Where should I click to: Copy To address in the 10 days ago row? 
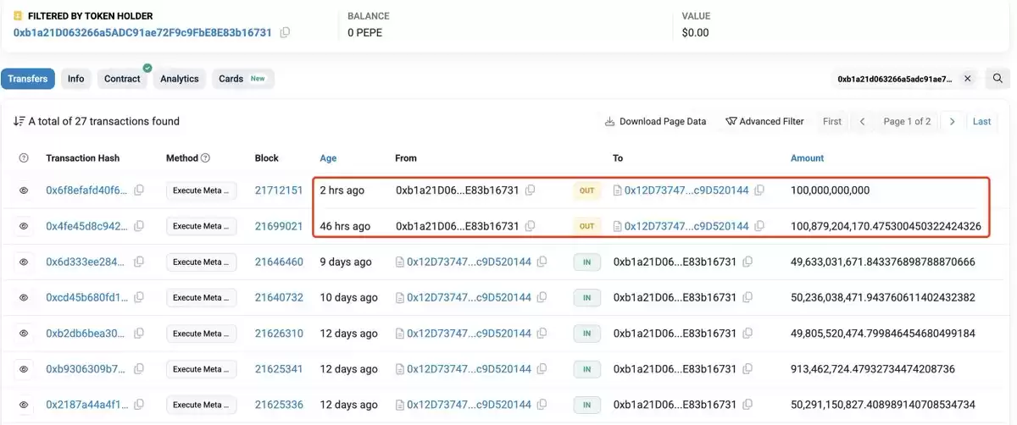click(748, 297)
